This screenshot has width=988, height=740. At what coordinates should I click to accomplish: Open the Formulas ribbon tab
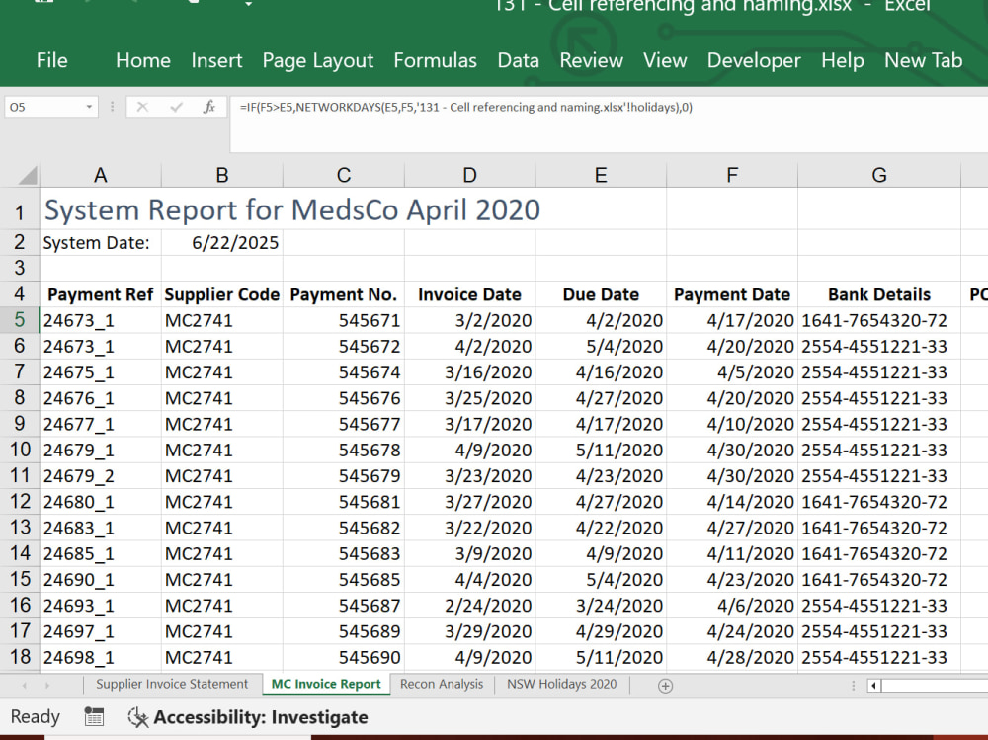[x=435, y=60]
